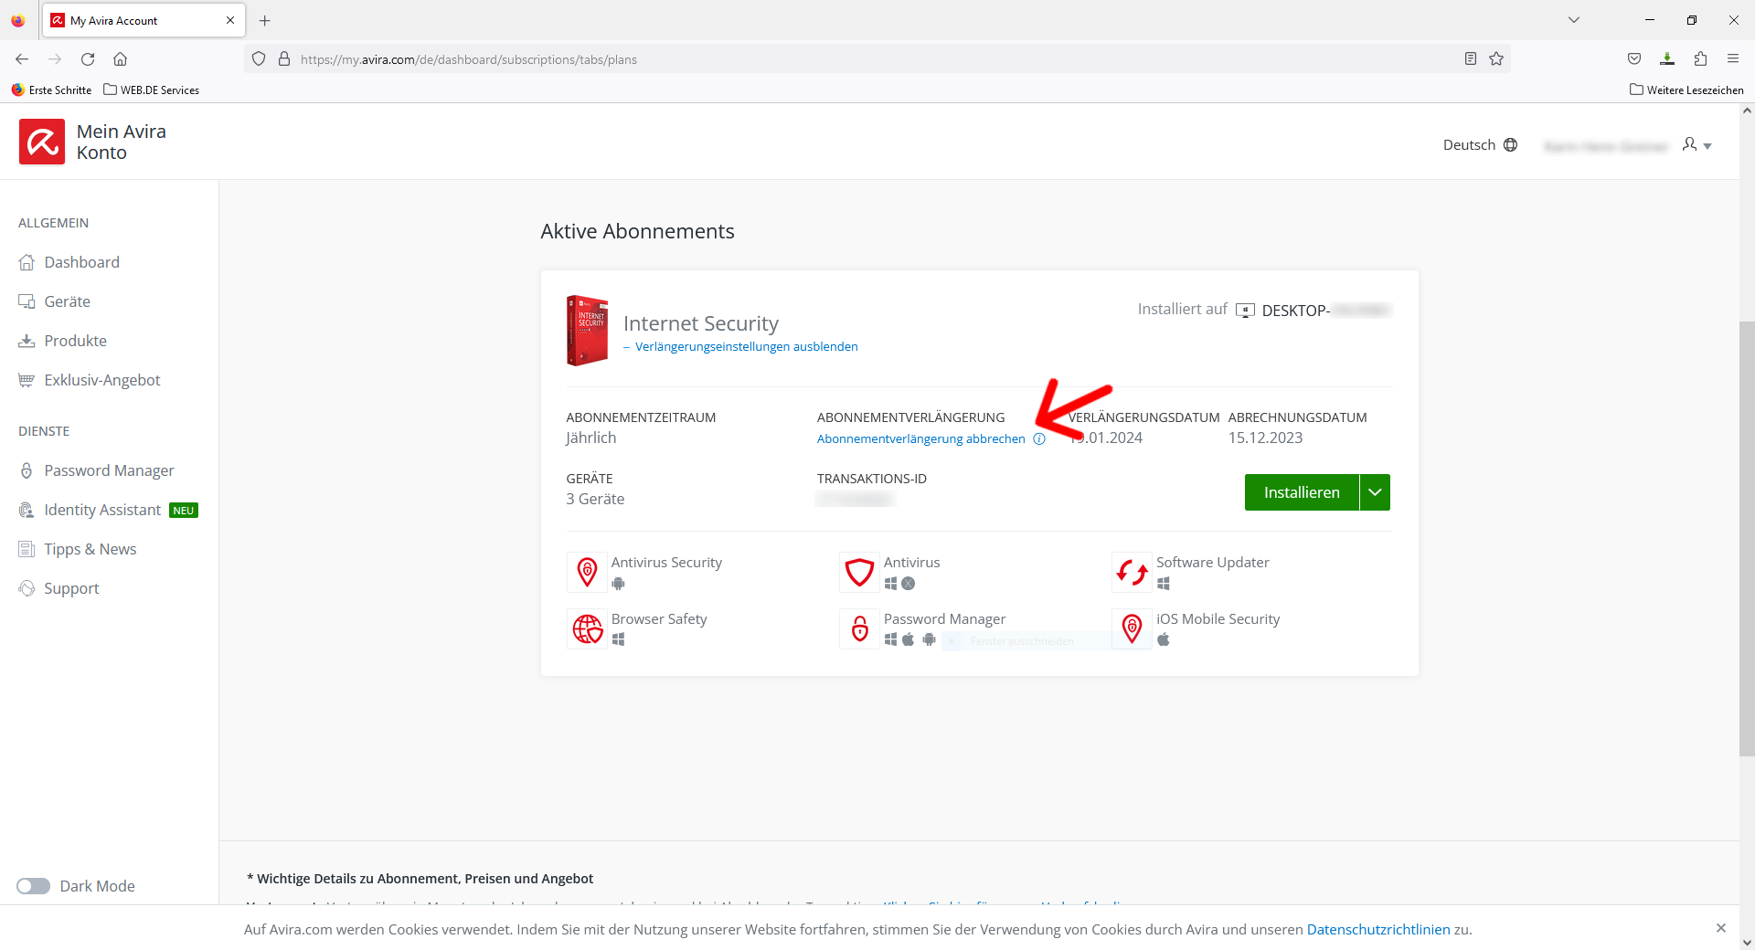Click Software Updater arrows icon
Image resolution: width=1755 pixels, height=950 pixels.
pos(1132,573)
